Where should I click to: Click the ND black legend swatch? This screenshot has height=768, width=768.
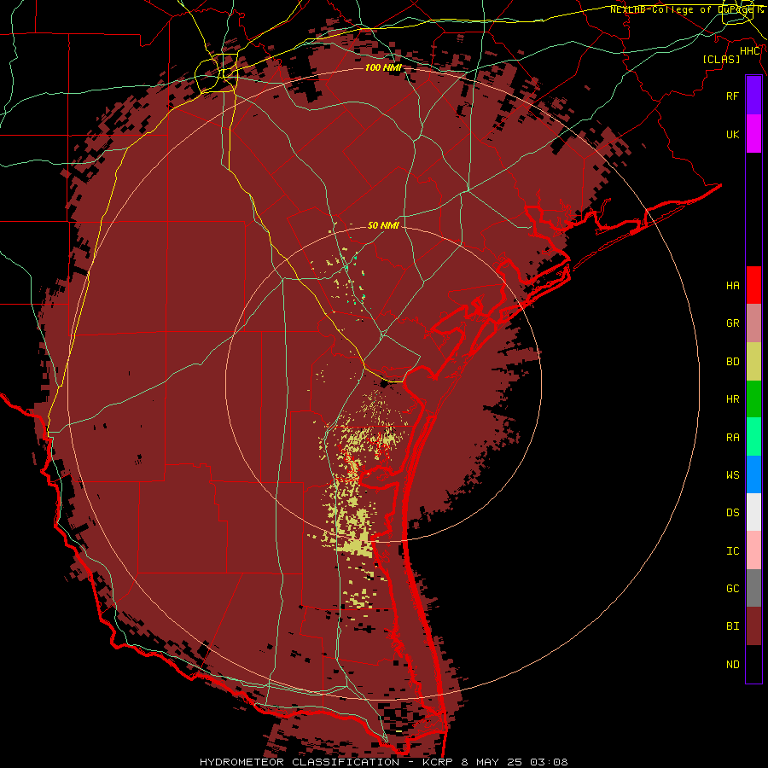(x=753, y=664)
